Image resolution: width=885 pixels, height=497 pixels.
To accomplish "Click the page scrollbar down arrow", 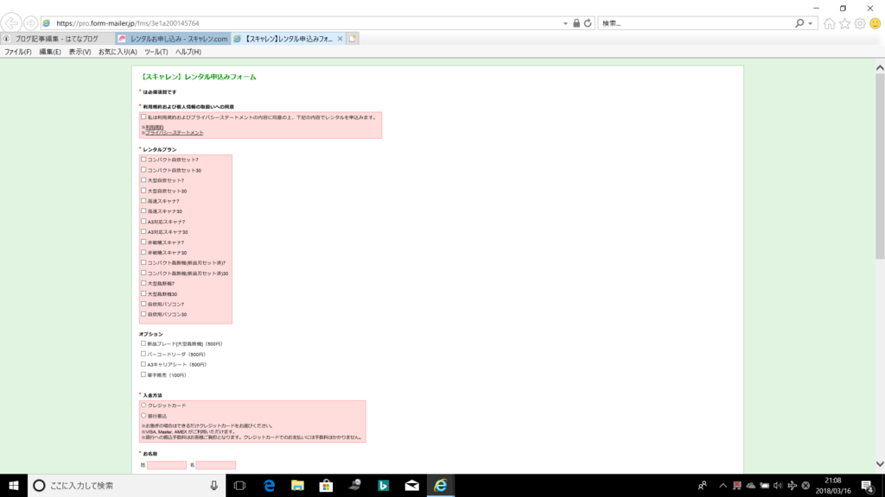I will click(880, 464).
